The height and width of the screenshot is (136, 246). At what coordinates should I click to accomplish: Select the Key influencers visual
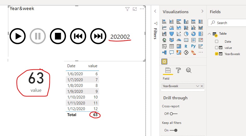coord(201,46)
